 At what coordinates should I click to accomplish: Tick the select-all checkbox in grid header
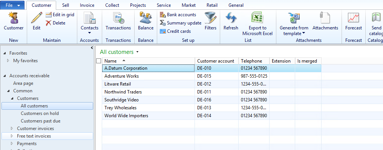point(99,61)
